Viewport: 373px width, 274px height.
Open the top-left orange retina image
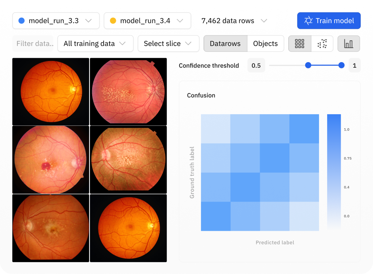51,91
